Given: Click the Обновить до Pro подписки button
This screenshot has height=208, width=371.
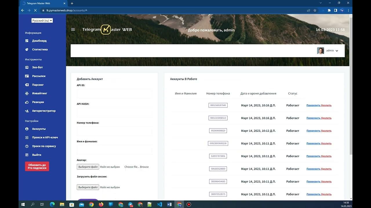Looking at the screenshot, I should point(37,166).
